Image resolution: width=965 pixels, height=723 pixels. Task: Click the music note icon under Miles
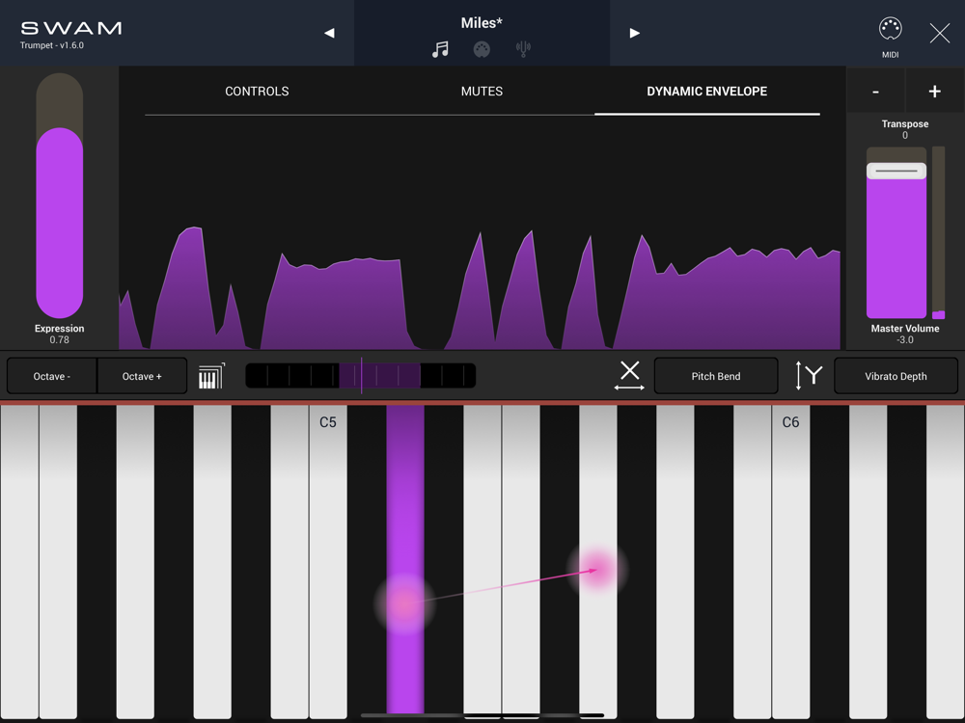440,49
